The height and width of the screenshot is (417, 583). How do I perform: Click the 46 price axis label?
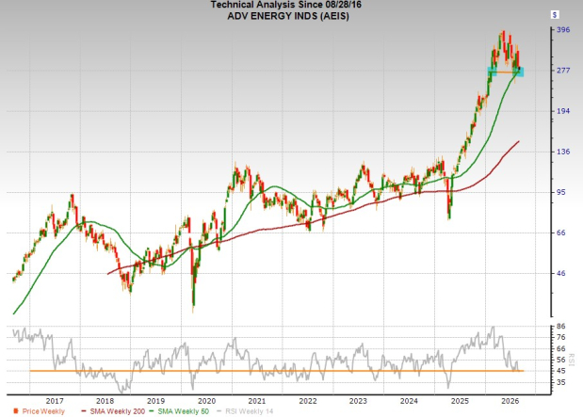(x=561, y=273)
